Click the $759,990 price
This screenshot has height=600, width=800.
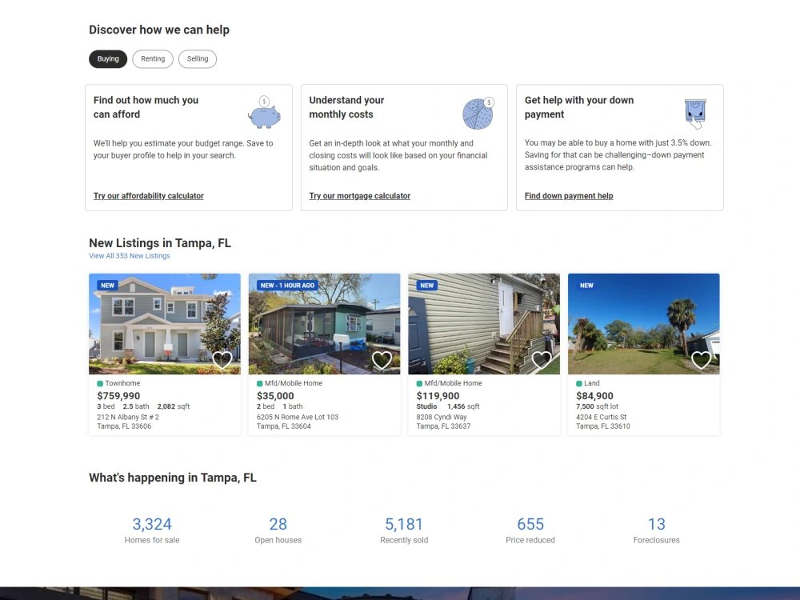[x=118, y=396]
